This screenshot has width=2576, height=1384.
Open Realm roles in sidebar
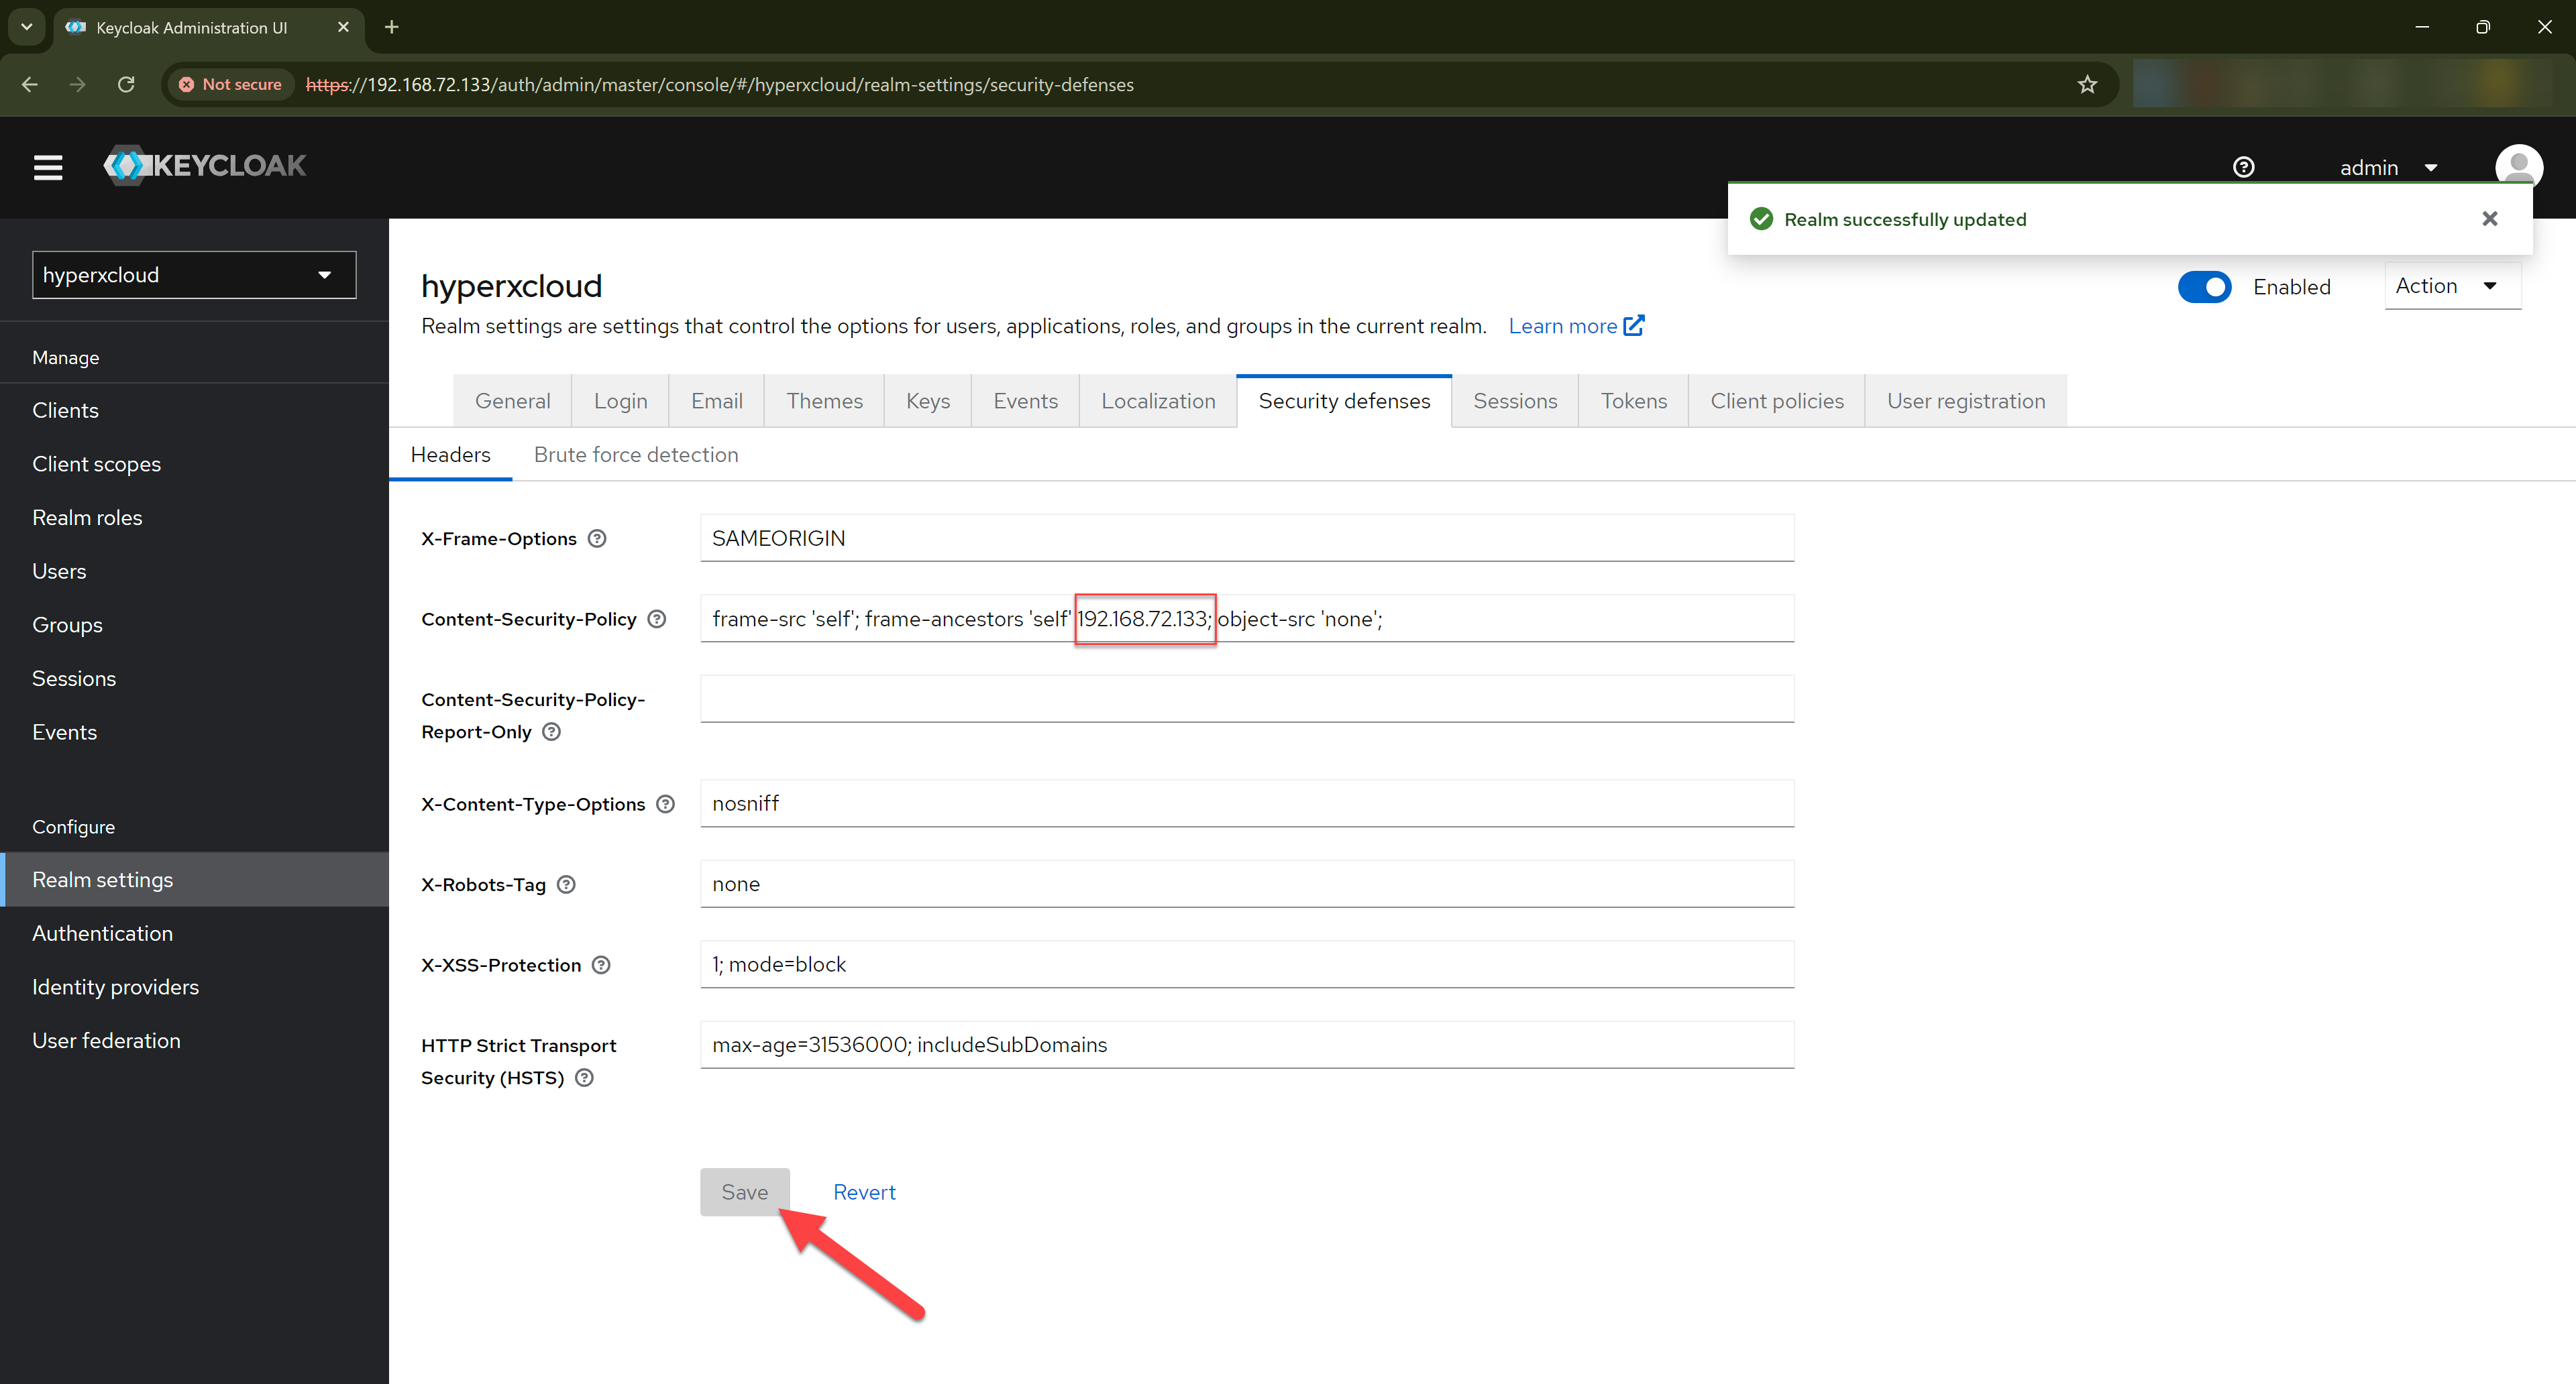point(194,518)
